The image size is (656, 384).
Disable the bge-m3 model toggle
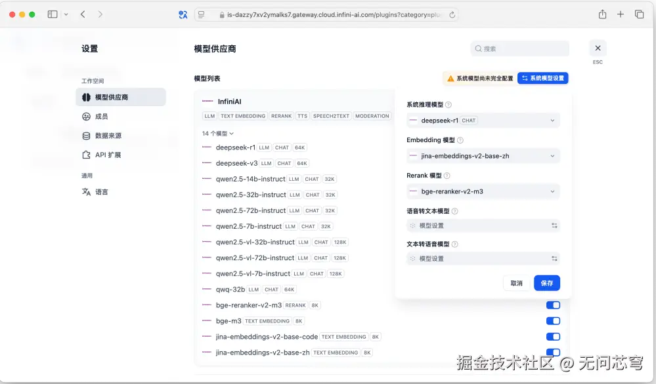[x=553, y=320]
